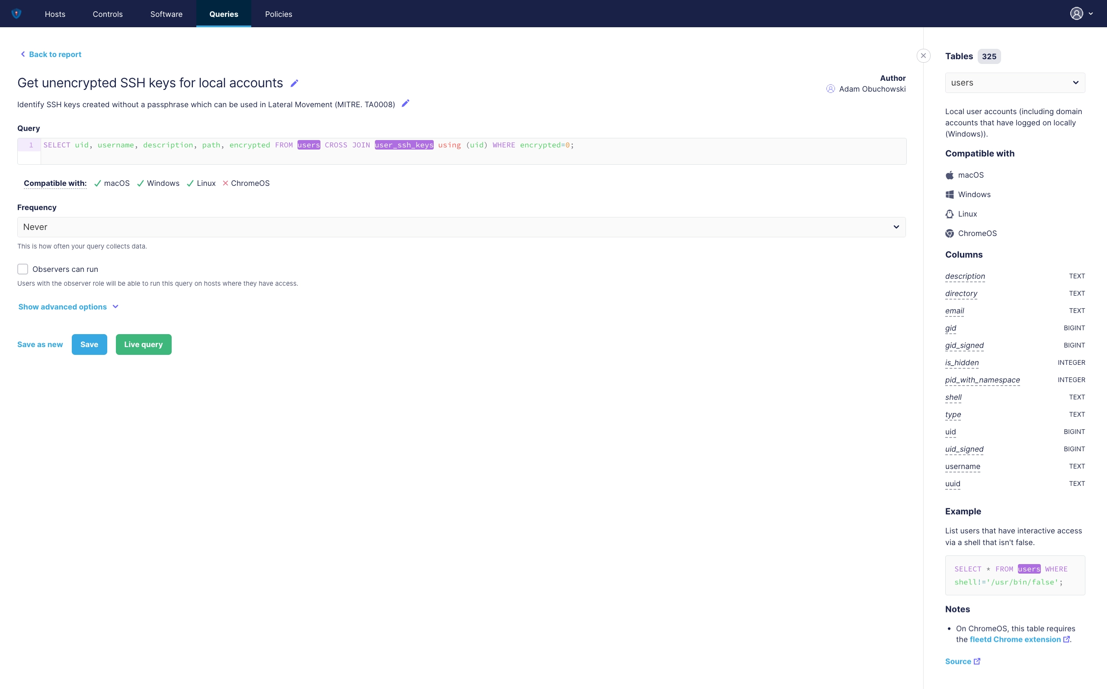The image size is (1107, 689).
Task: Click Save as new
Action: point(40,344)
